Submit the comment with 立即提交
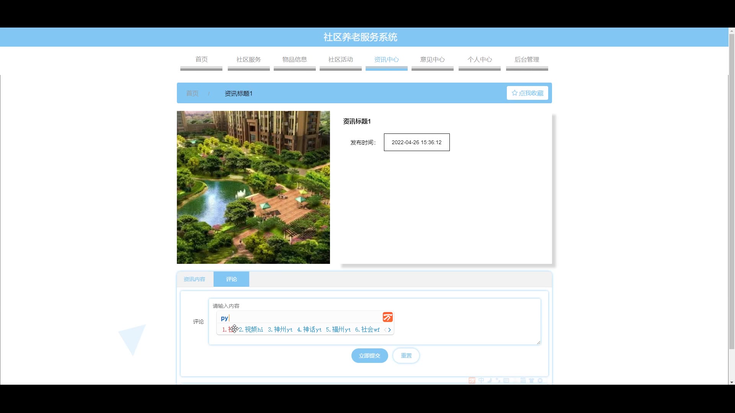This screenshot has height=413, width=735. pyautogui.click(x=369, y=356)
